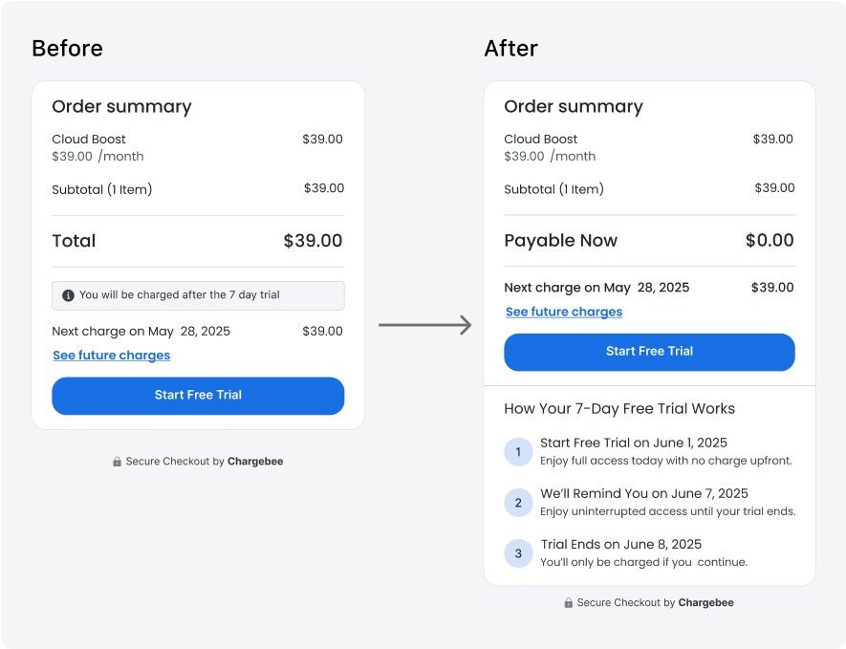Select step 2 circle in trial timeline
846x649 pixels.
click(518, 502)
